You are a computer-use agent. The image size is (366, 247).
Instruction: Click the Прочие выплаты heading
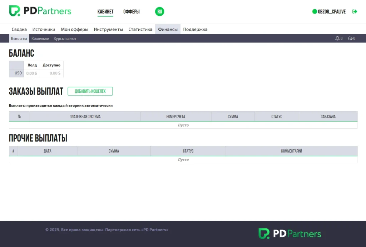(x=38, y=138)
